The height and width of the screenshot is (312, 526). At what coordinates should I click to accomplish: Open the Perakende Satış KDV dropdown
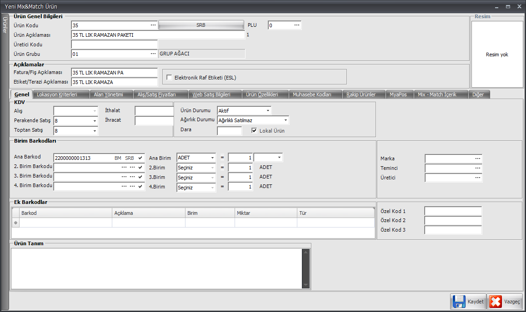pyautogui.click(x=95, y=121)
